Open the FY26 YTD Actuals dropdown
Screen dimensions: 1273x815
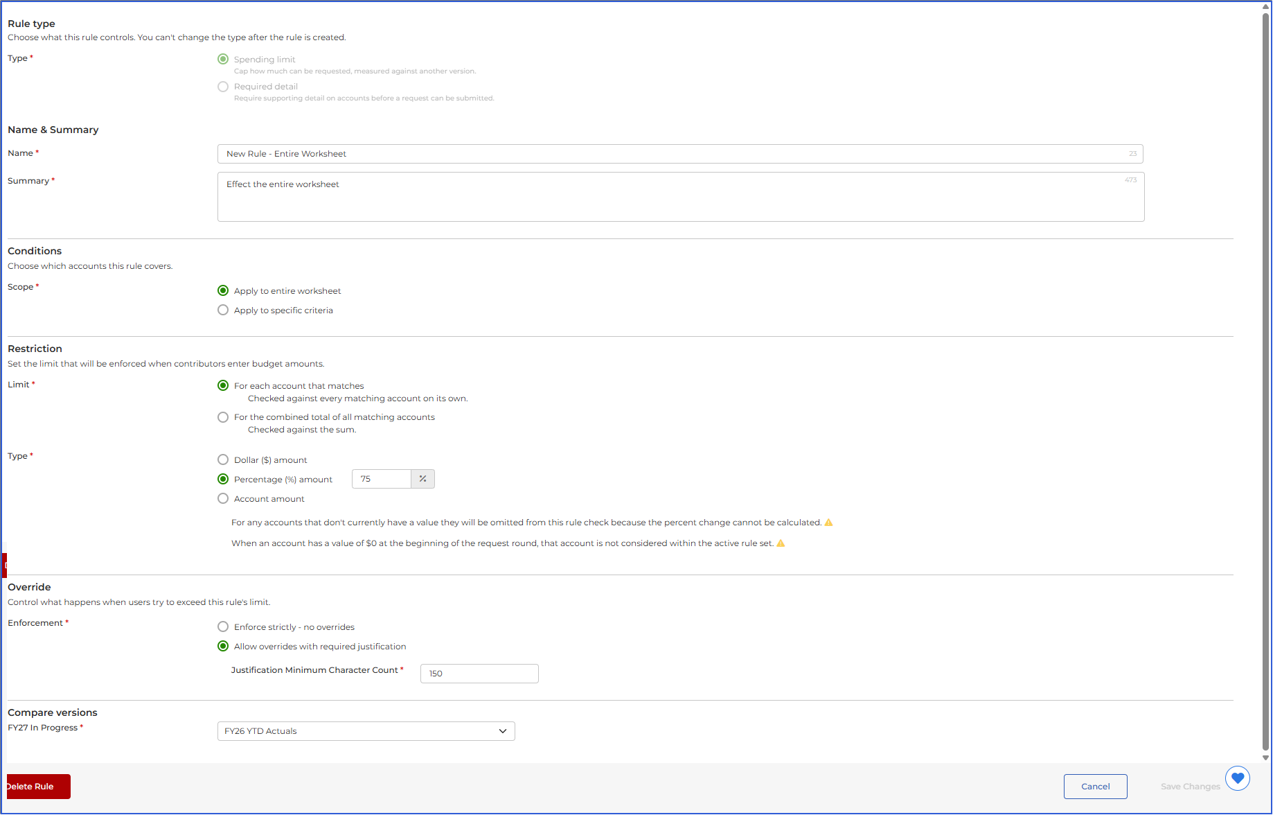[x=366, y=731]
